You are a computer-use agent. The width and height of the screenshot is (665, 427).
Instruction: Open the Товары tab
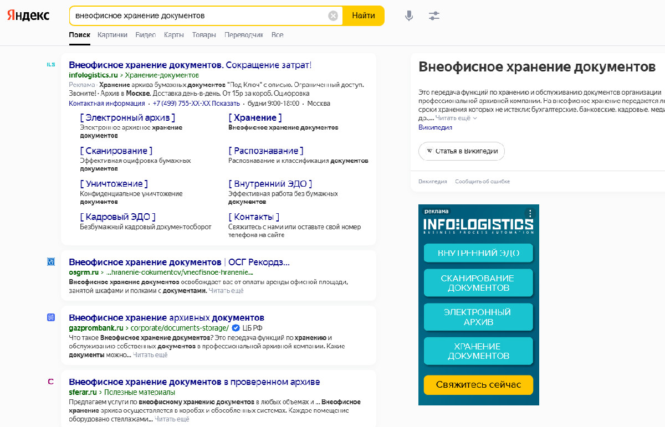click(x=204, y=35)
